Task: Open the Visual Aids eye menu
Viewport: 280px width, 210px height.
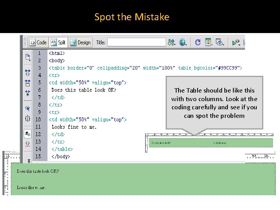Action: 220,42
